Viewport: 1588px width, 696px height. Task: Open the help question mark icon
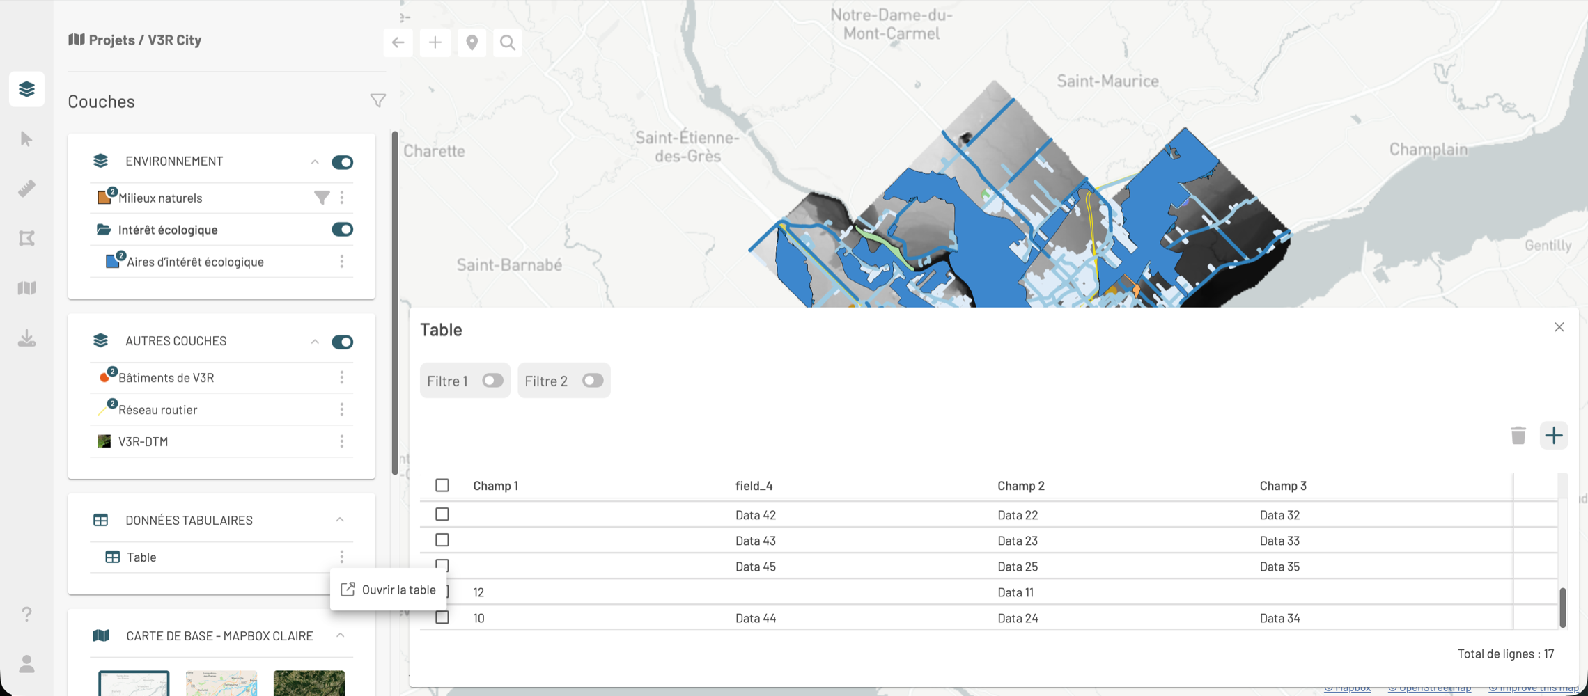pos(26,614)
